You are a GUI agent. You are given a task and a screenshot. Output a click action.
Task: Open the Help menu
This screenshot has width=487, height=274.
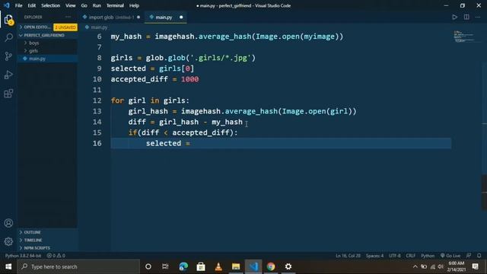134,5
